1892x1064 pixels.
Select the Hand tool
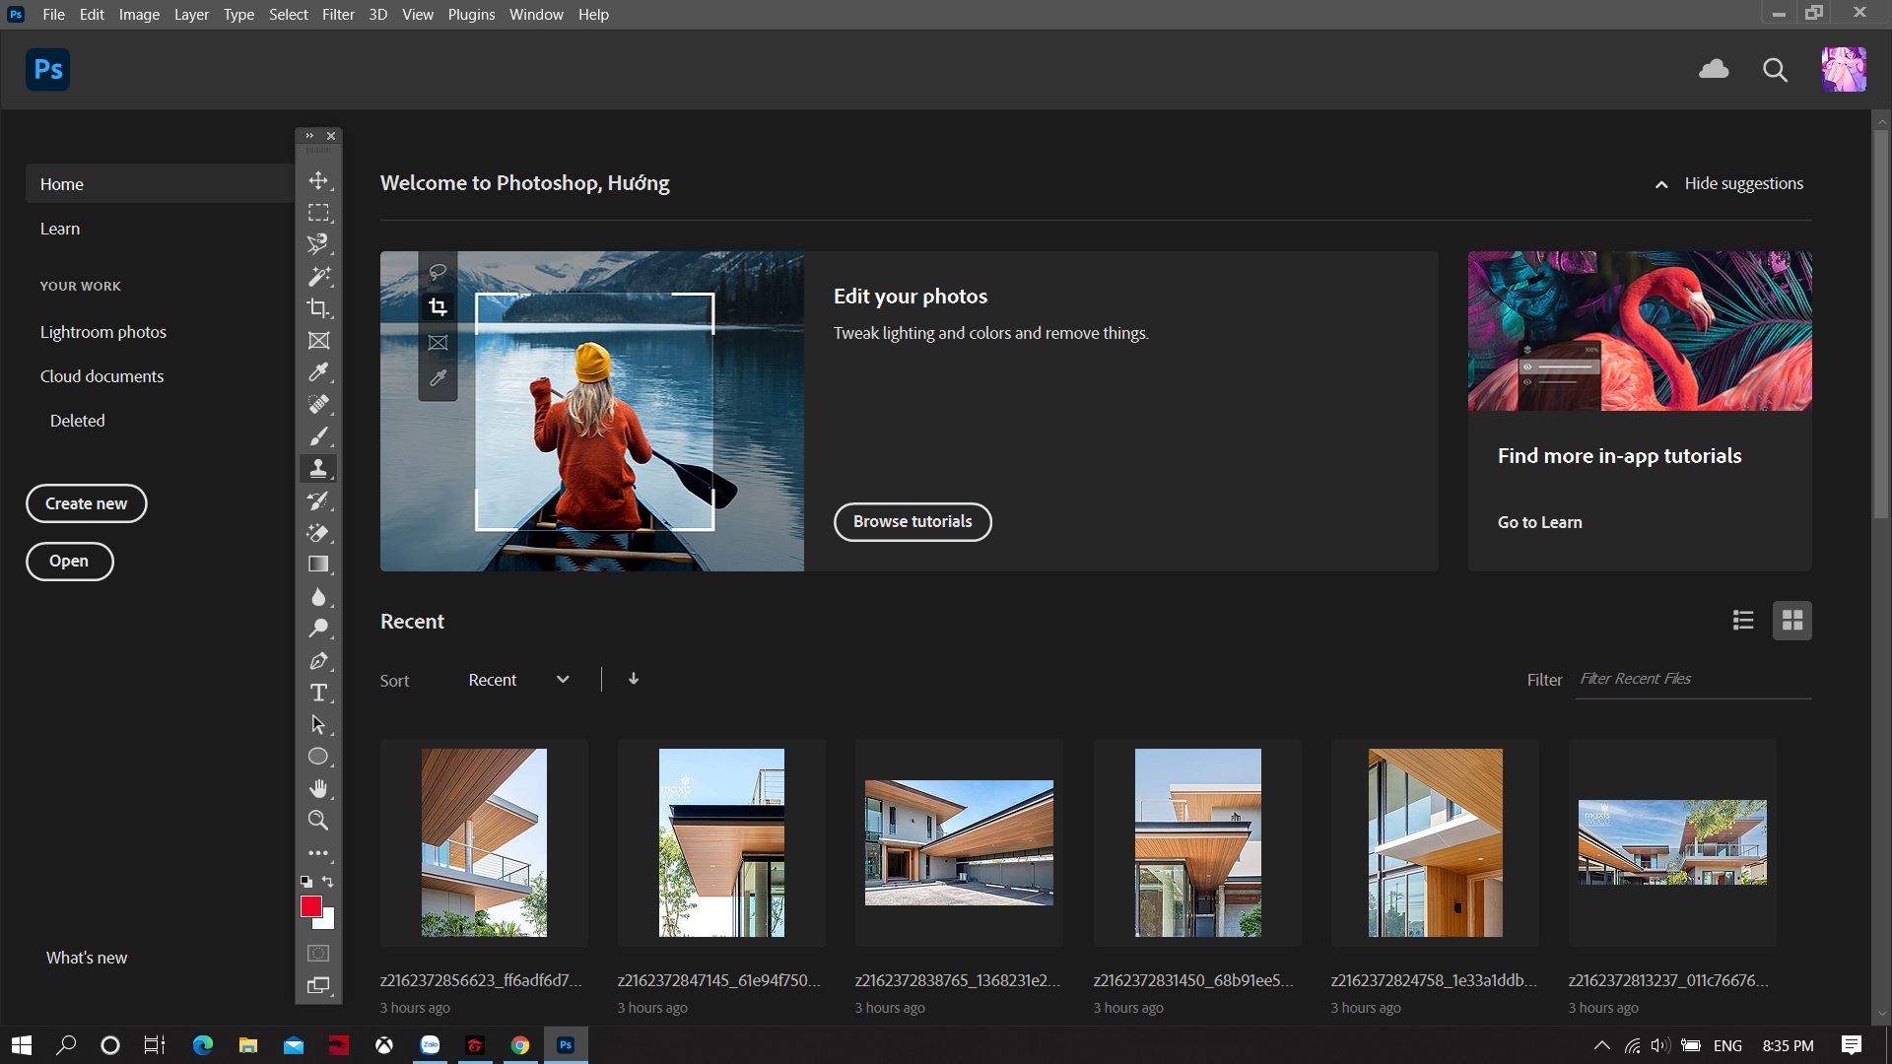pyautogui.click(x=318, y=788)
